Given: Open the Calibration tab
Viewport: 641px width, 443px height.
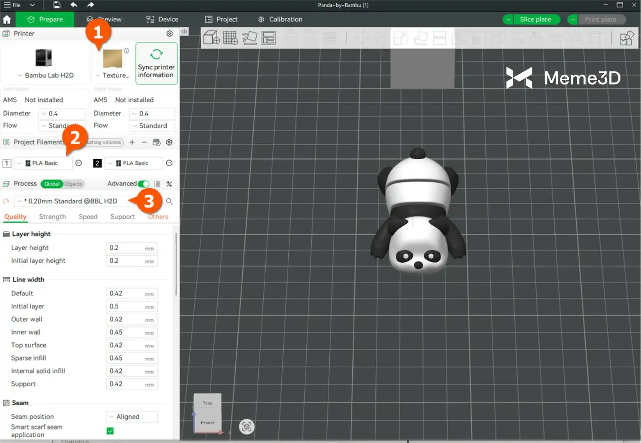Looking at the screenshot, I should [280, 19].
